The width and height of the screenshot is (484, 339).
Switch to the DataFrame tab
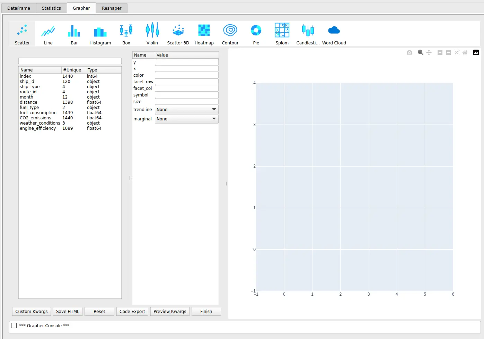coord(19,8)
